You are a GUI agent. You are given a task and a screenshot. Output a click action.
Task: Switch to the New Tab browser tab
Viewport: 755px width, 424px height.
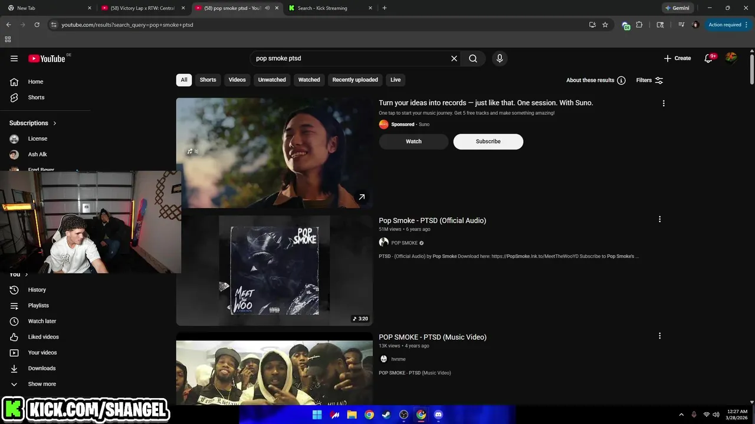pos(49,8)
